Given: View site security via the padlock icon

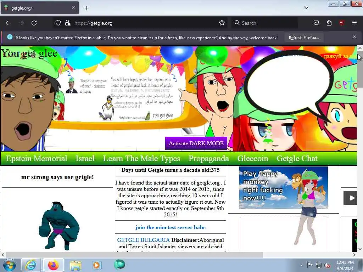Looking at the screenshot, I should [x=68, y=23].
